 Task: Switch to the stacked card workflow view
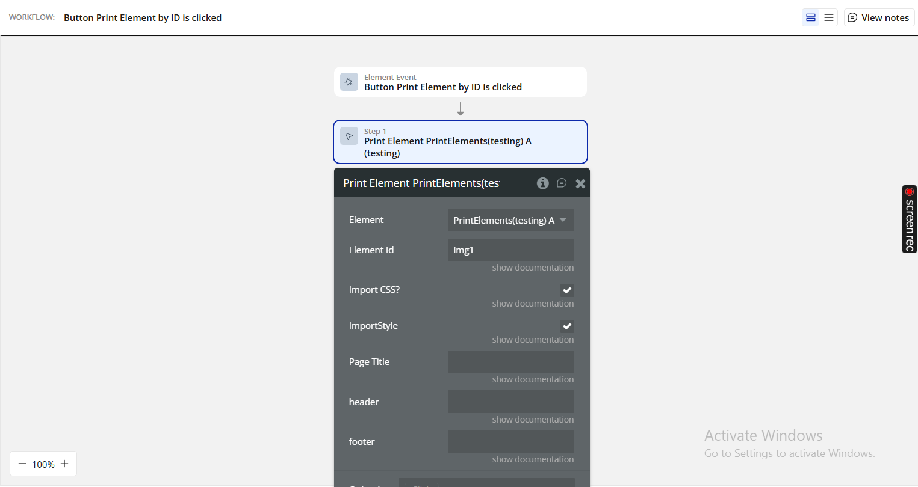(x=811, y=17)
